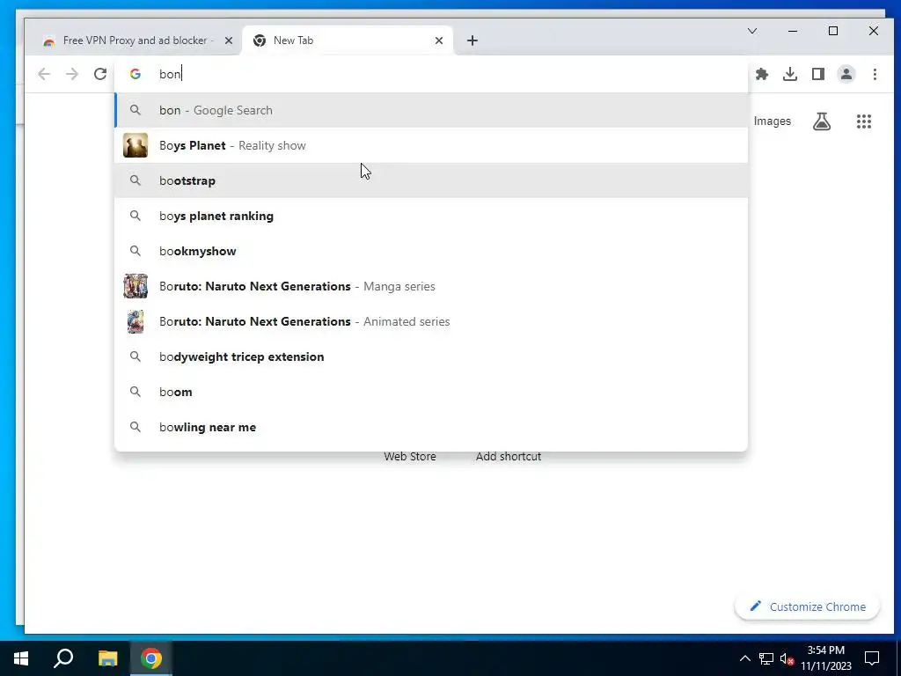Open taskbar Search magnifier
901x676 pixels.
click(63, 658)
